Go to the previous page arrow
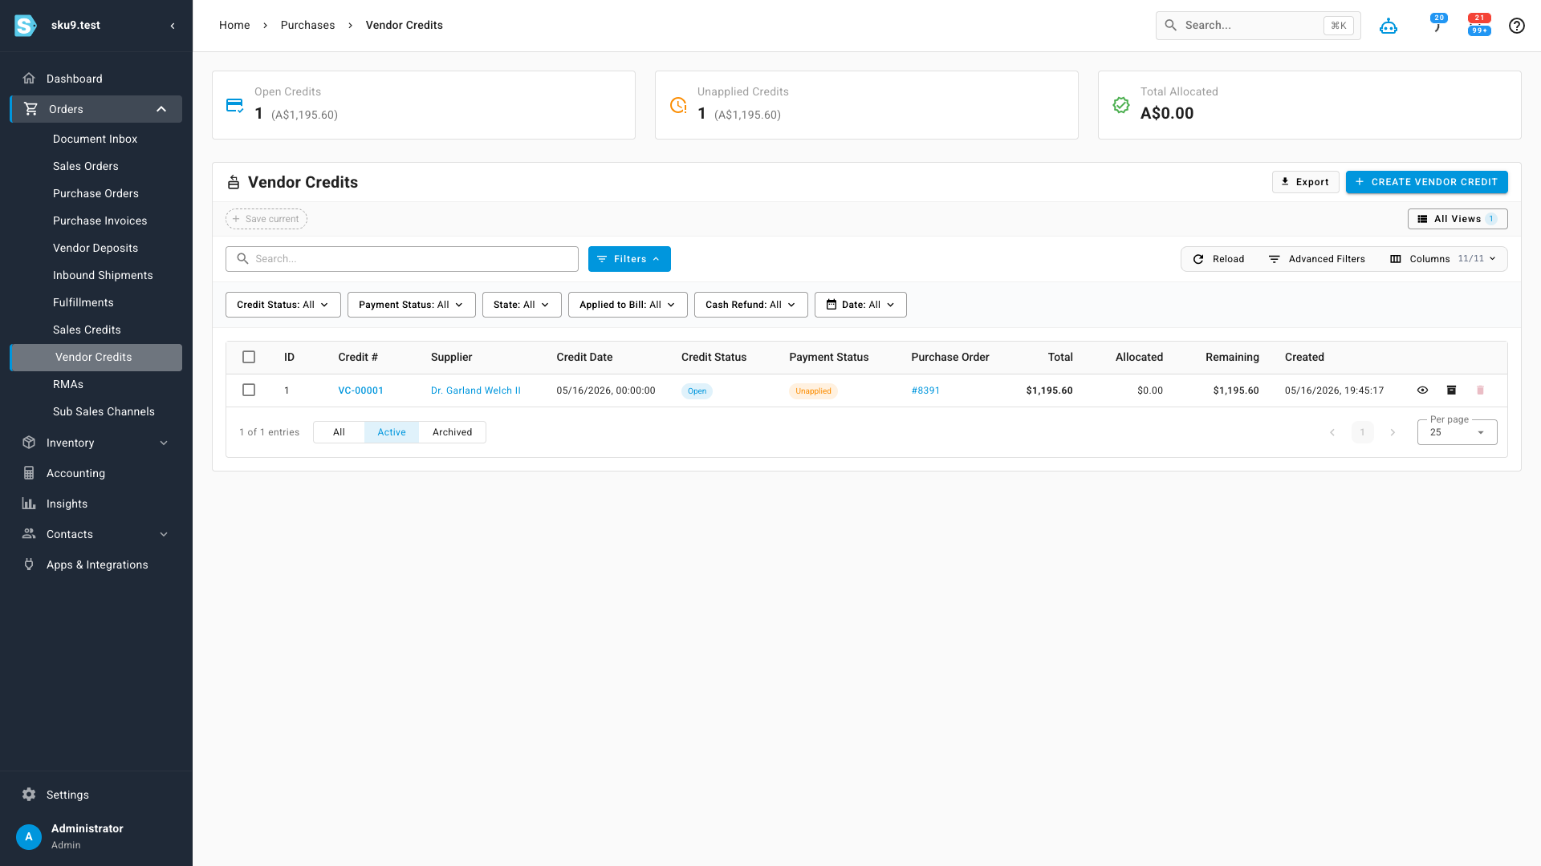Image resolution: width=1541 pixels, height=866 pixels. coord(1332,432)
